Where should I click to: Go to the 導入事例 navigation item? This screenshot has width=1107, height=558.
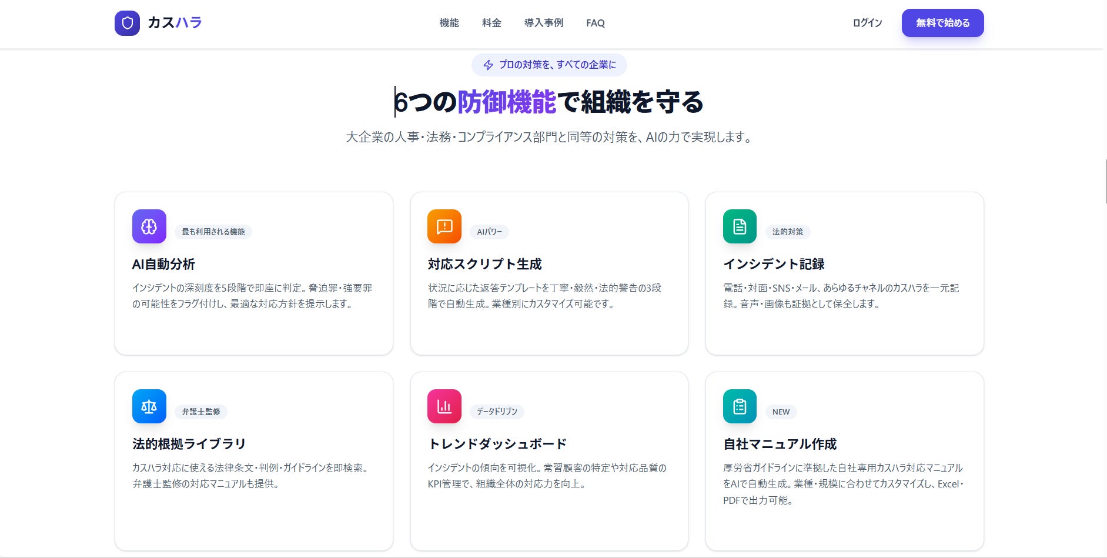tap(544, 23)
